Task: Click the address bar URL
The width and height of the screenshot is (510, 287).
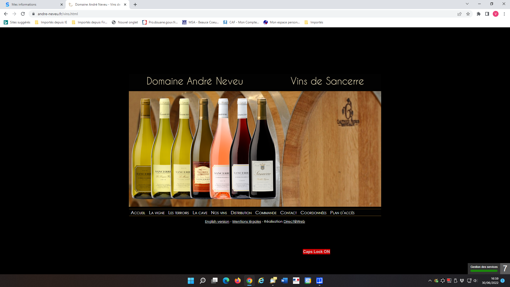Action: coord(58,14)
